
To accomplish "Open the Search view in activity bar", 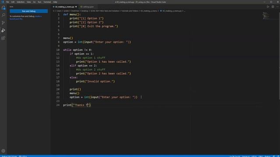I will coord(3,15).
